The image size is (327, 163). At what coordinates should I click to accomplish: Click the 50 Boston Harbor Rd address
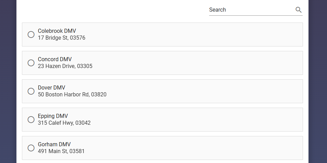point(64,95)
